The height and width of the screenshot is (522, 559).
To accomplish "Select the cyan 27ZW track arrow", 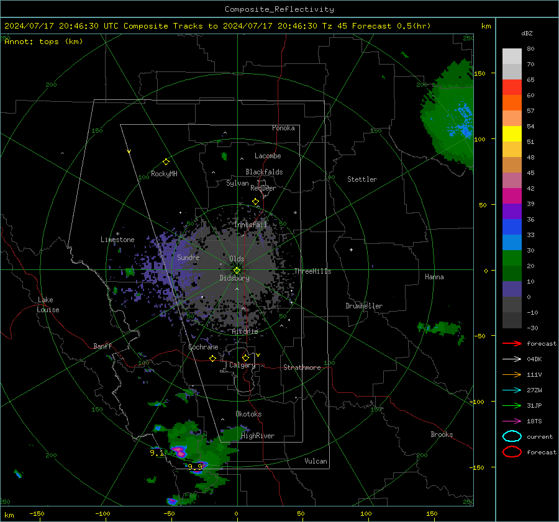I will (x=512, y=390).
